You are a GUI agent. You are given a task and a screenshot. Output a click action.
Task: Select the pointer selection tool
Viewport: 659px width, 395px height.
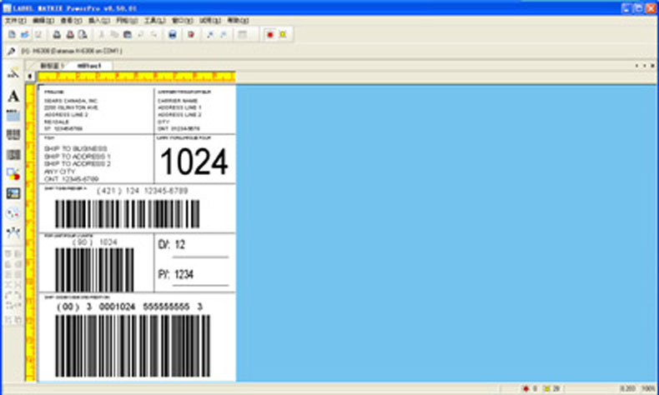13,74
